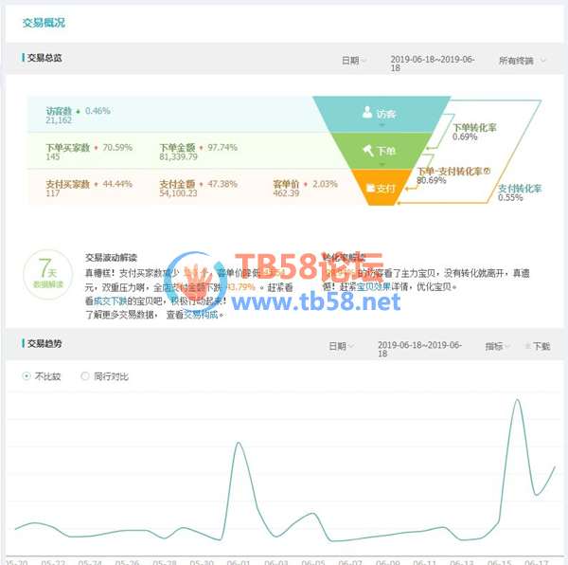Click date range field in 交易总览 header

[433, 64]
